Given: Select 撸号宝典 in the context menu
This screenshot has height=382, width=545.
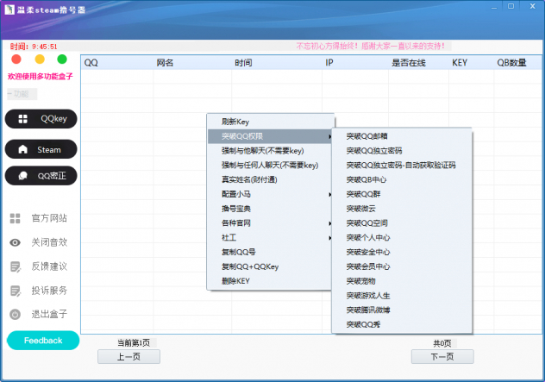Looking at the screenshot, I should point(270,209).
